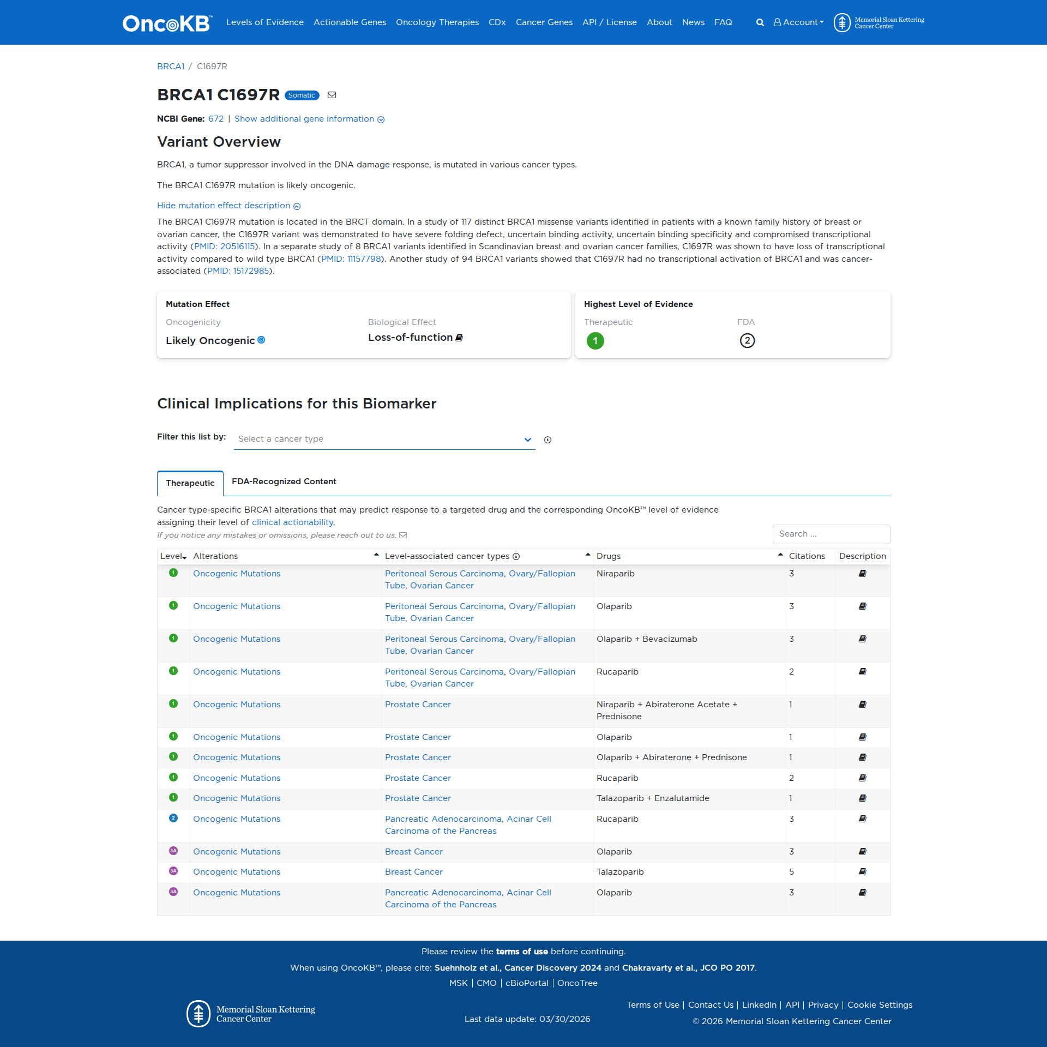Open the Select a cancer type dropdown
Image resolution: width=1047 pixels, height=1047 pixels.
[x=384, y=439]
